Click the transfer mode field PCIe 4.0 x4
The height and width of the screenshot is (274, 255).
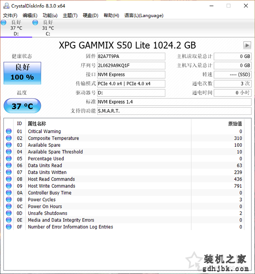click(x=131, y=84)
